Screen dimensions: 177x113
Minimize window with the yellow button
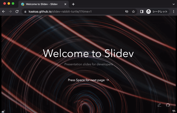[9, 4]
